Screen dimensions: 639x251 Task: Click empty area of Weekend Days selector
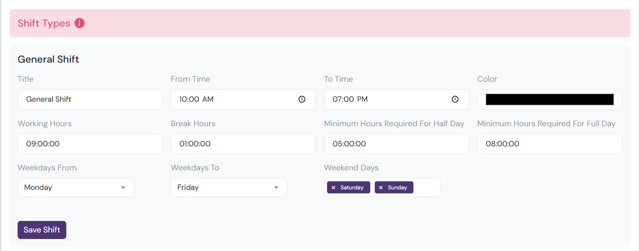(427, 187)
